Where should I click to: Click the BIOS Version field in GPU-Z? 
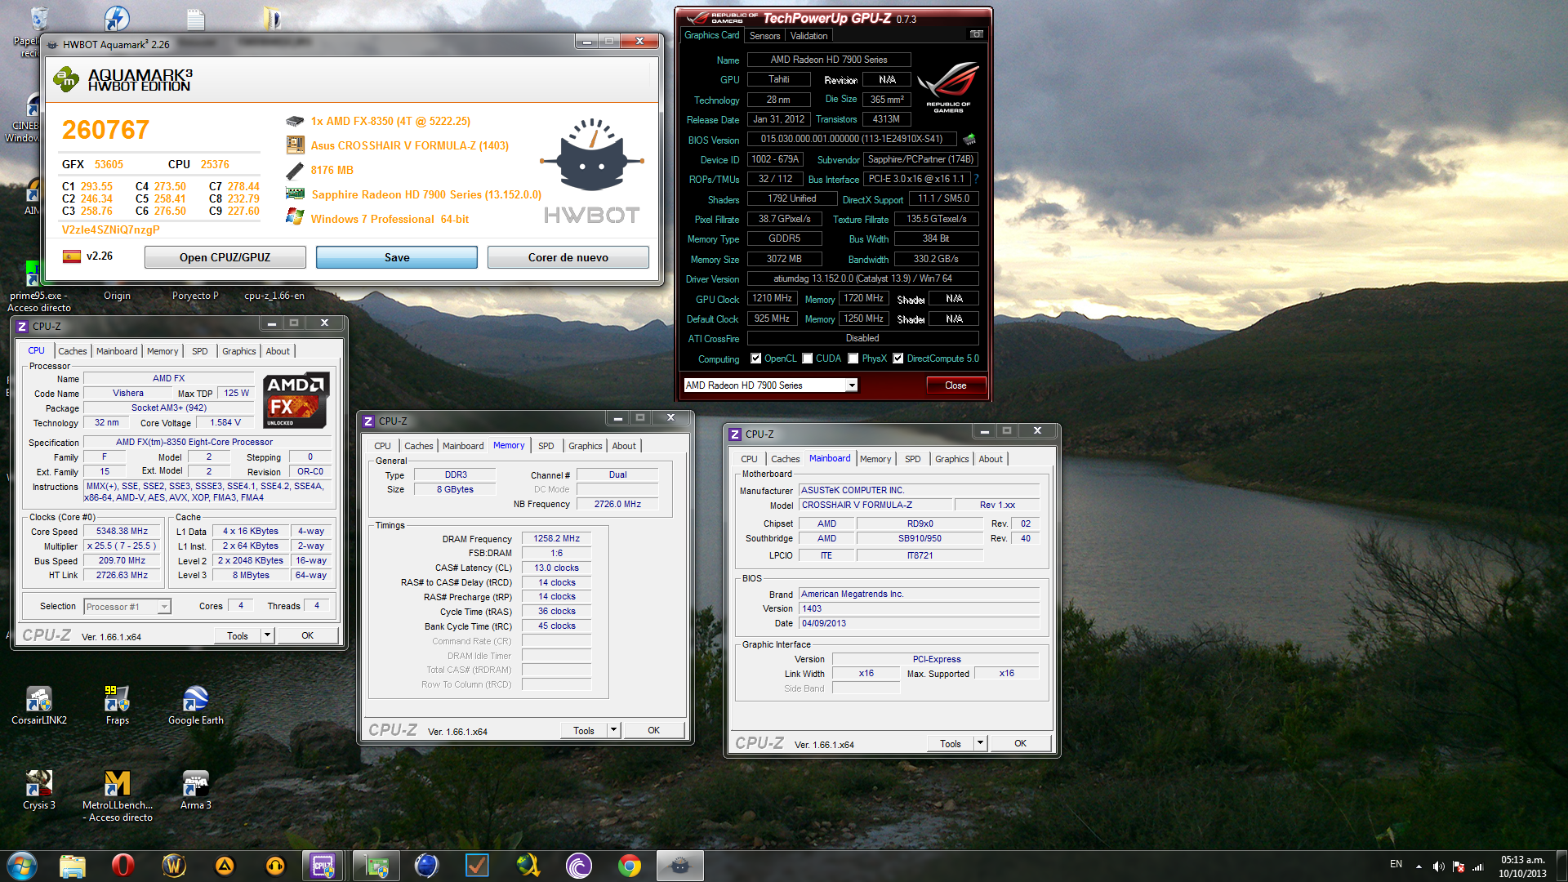click(852, 139)
